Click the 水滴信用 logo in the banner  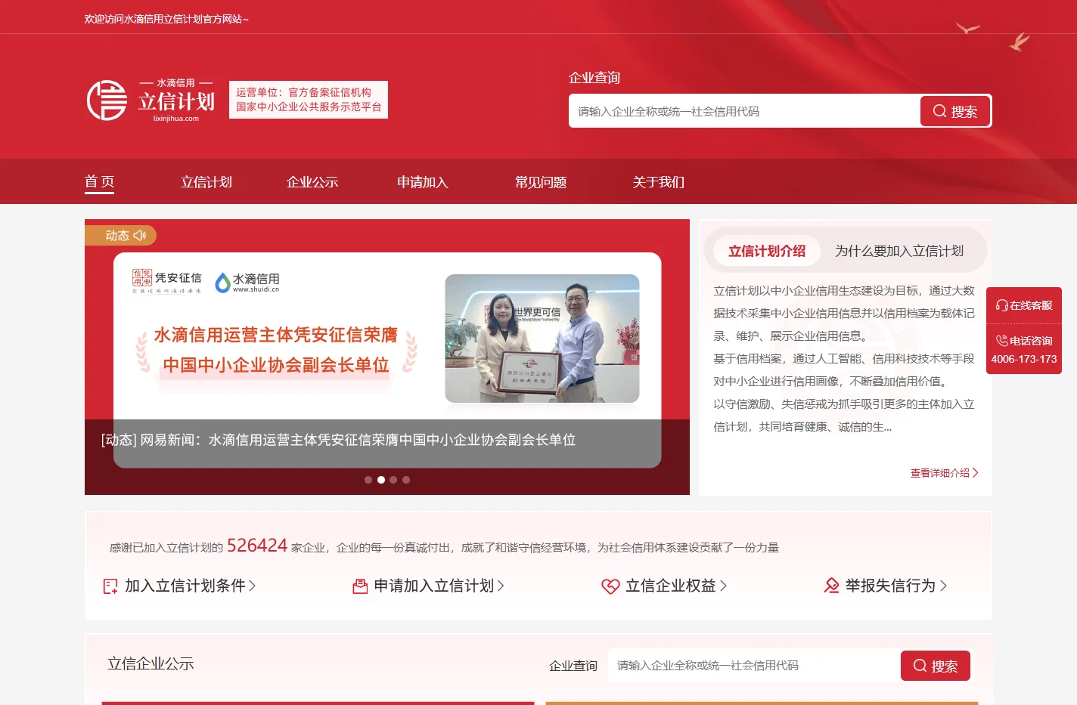[247, 283]
